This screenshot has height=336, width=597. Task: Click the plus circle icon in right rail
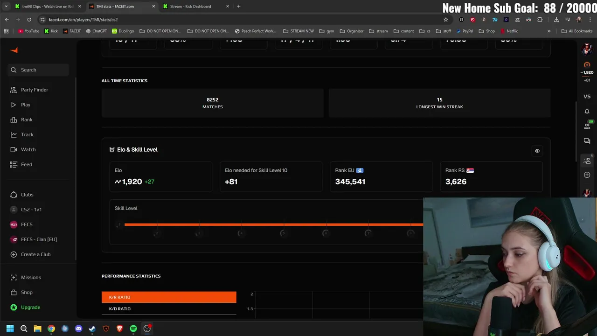[587, 175]
